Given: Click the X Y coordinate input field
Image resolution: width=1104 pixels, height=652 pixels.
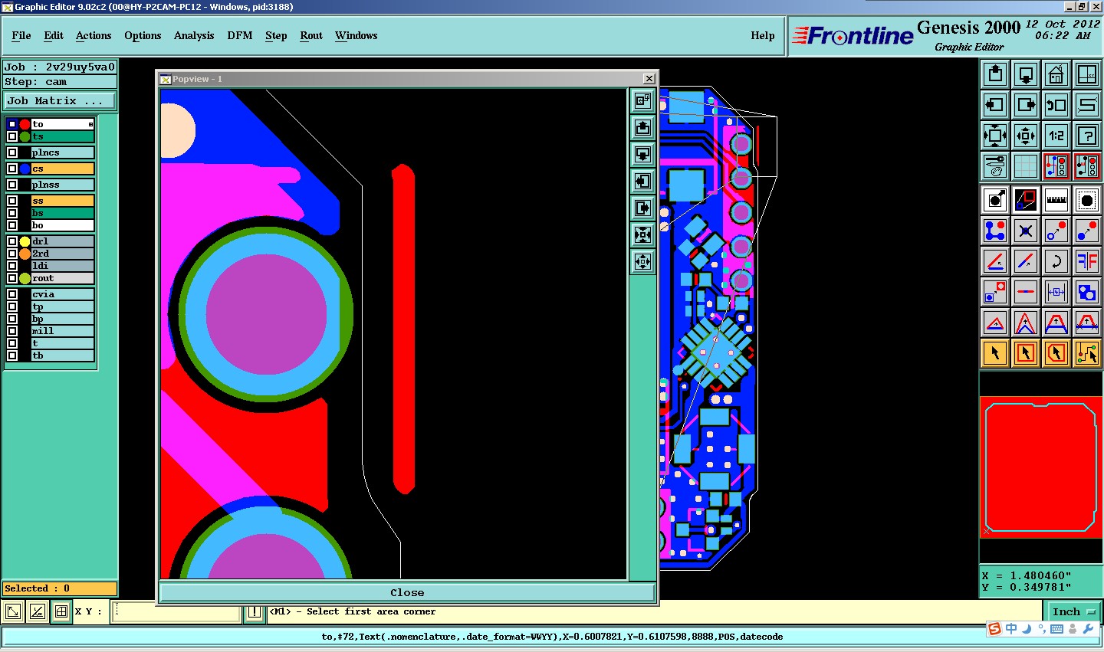Looking at the screenshot, I should point(177,611).
